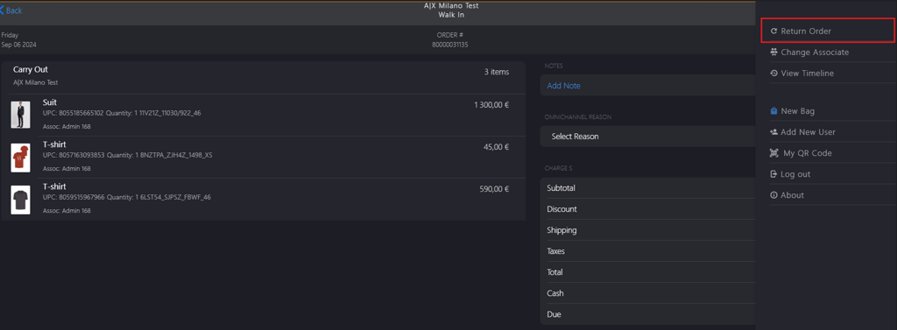Click the Subtotal charge row

tap(647, 188)
